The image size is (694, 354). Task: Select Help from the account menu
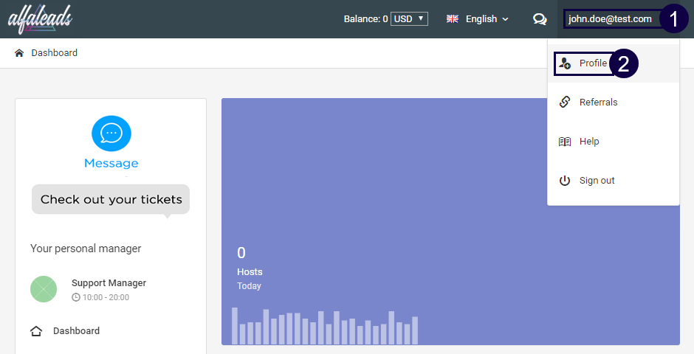pyautogui.click(x=589, y=142)
